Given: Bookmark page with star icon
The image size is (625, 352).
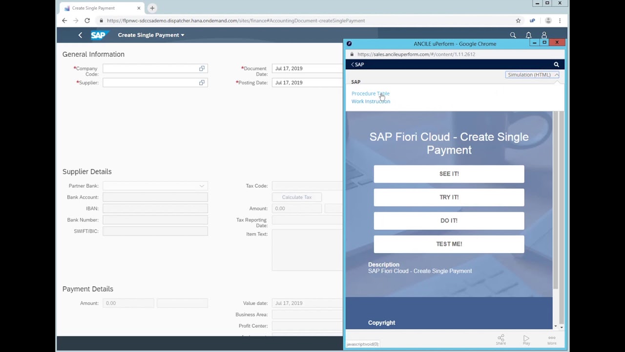Looking at the screenshot, I should 518,21.
